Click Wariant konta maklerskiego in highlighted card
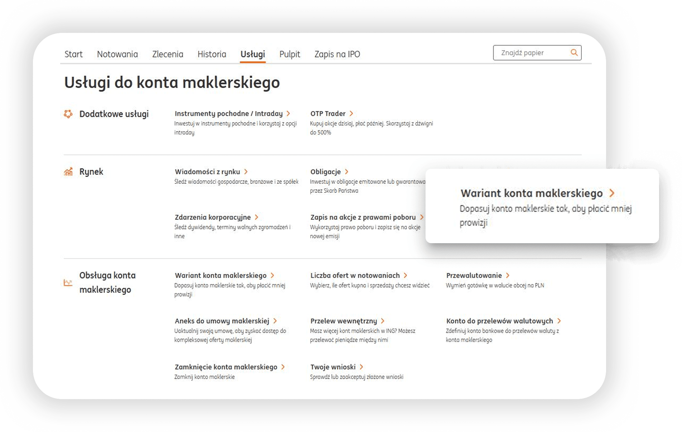682x432 pixels. [x=532, y=193]
